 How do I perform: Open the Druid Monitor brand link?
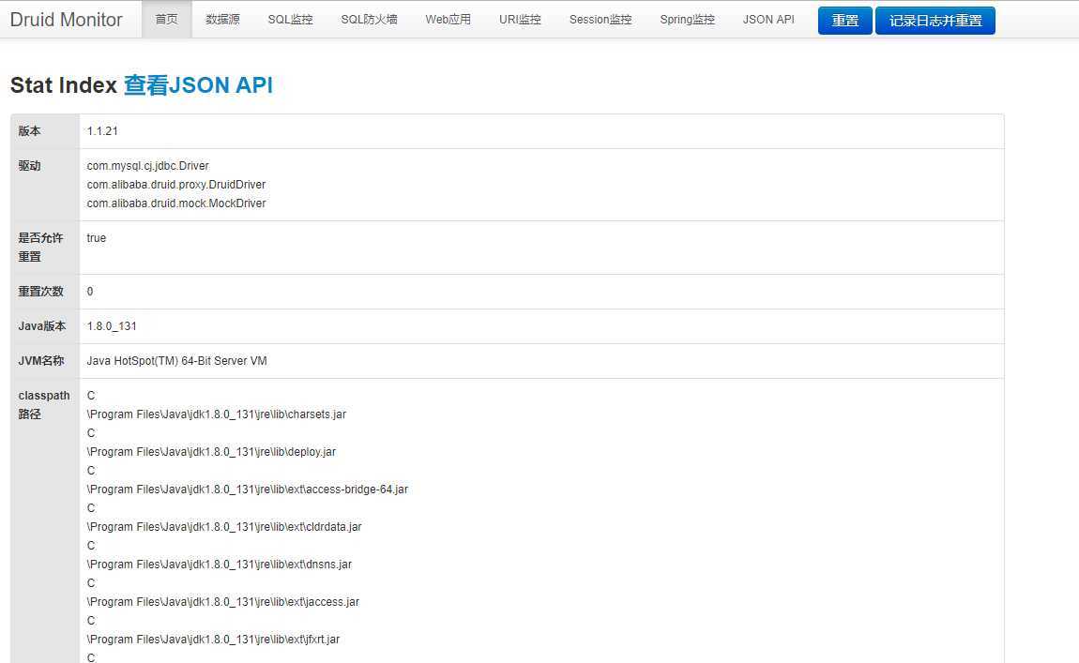tap(66, 20)
